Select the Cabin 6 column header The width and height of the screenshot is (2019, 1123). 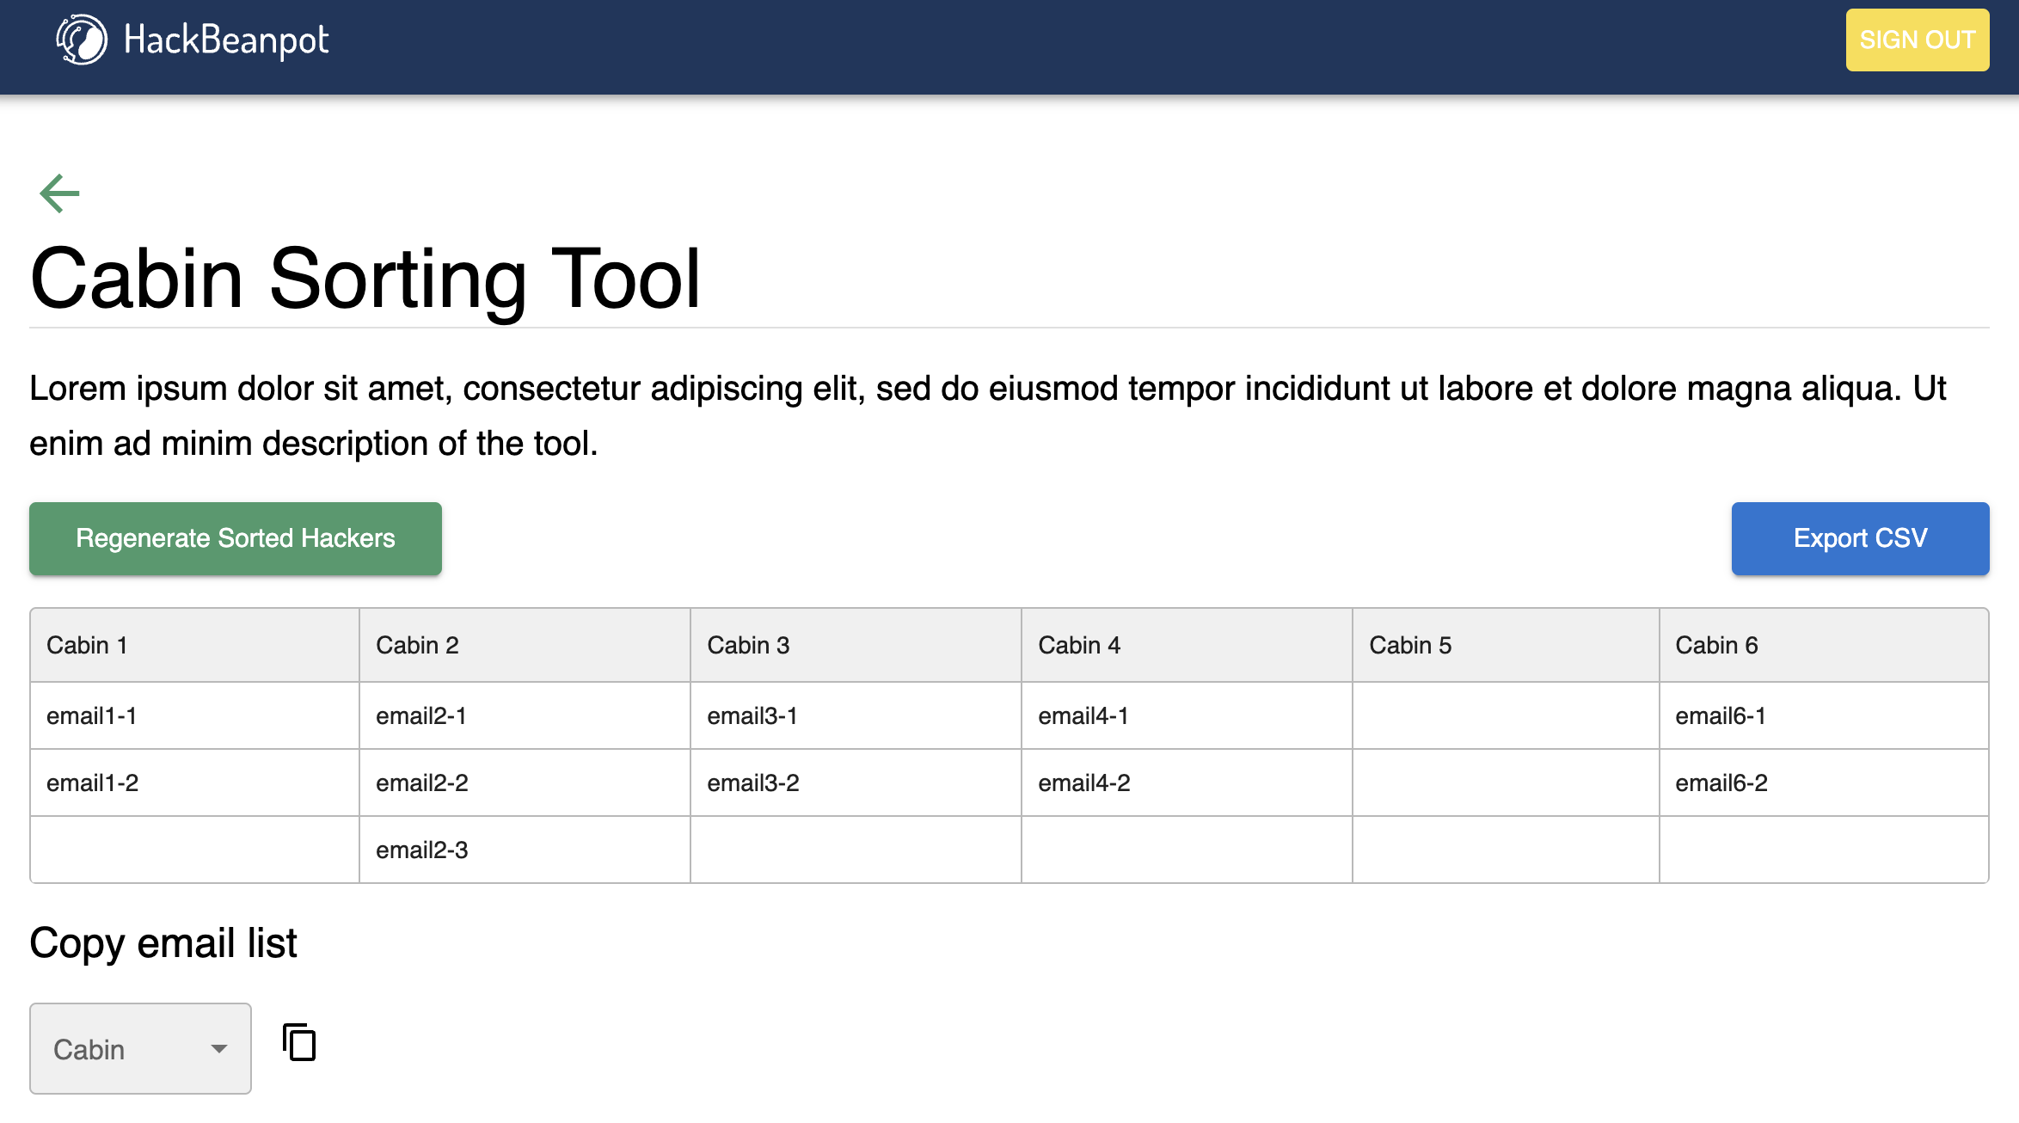pos(1716,645)
